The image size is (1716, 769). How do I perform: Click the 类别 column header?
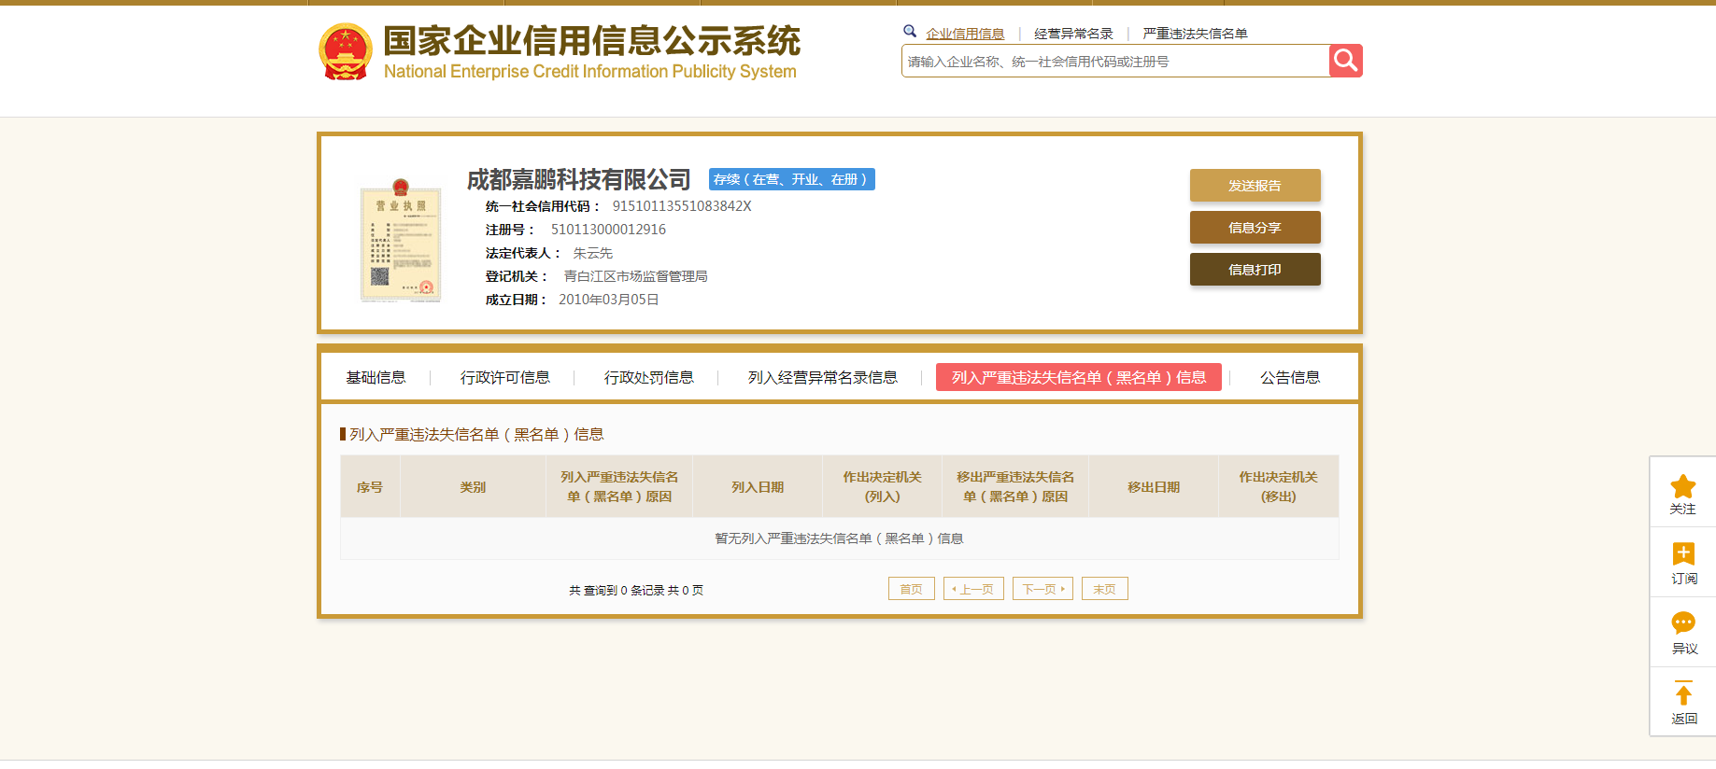(x=473, y=486)
